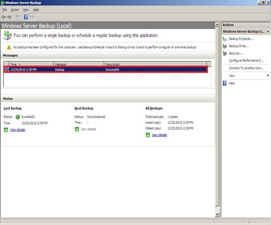Screen dimensions: 271x225
Task: Click the Latest copy 12/20/2010 2:39 PM value
Action: click(180, 122)
